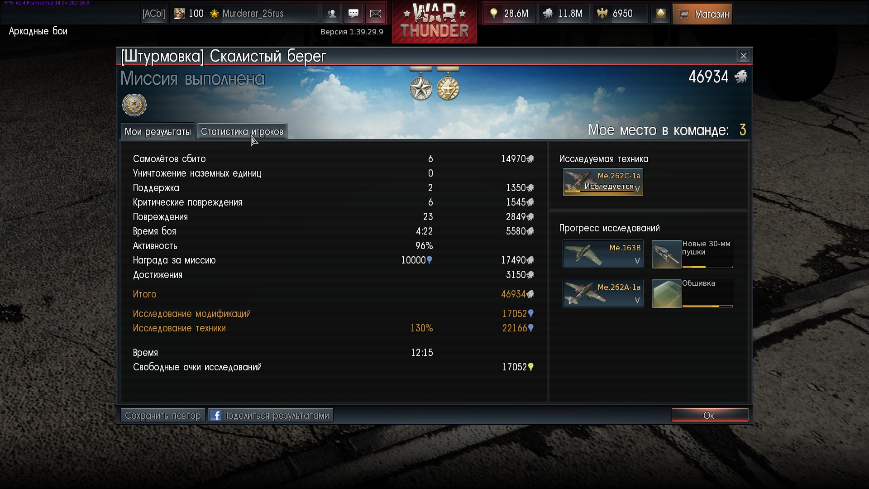Select the Me.262C-1a research vehicle
Viewport: 869px width, 489px height.
(x=603, y=182)
